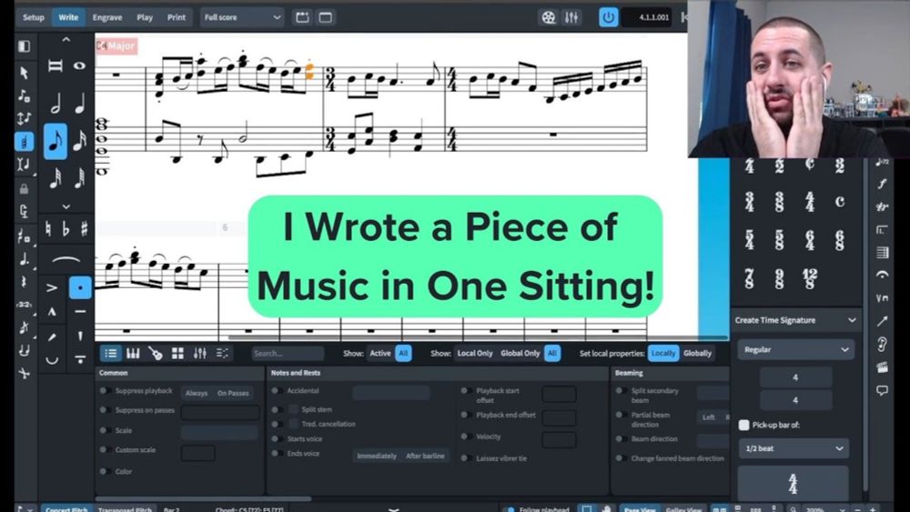Viewport: 910px width, 512px height.
Task: Apply the natural accidental
Action: (x=48, y=229)
